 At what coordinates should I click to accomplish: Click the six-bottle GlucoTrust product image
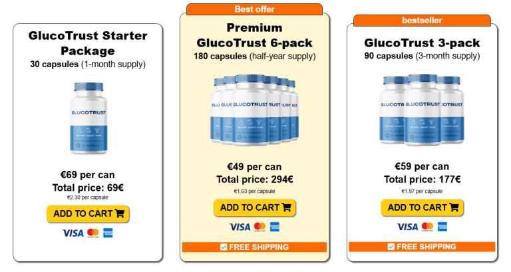255,110
